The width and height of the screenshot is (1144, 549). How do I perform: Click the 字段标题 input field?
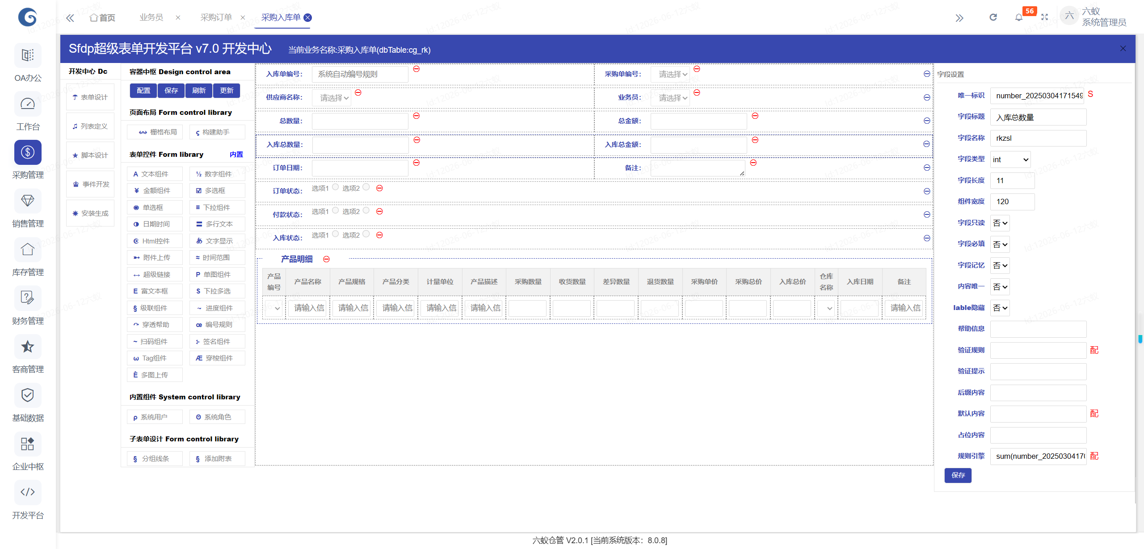click(1039, 117)
